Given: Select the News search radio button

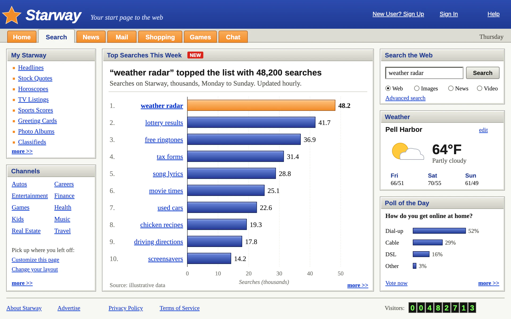Looking at the screenshot, I should [451, 88].
